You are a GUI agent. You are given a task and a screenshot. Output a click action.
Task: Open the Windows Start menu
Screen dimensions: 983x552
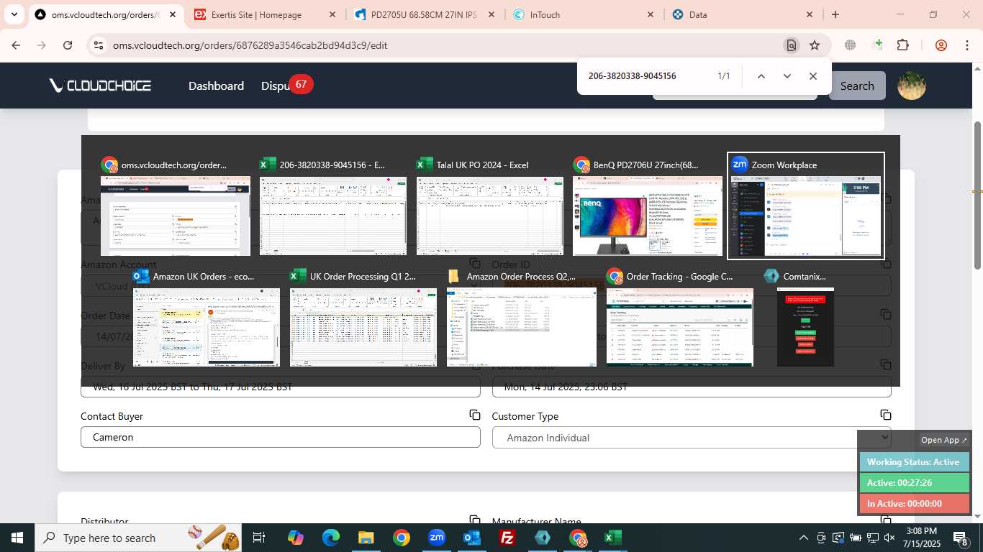(17, 538)
